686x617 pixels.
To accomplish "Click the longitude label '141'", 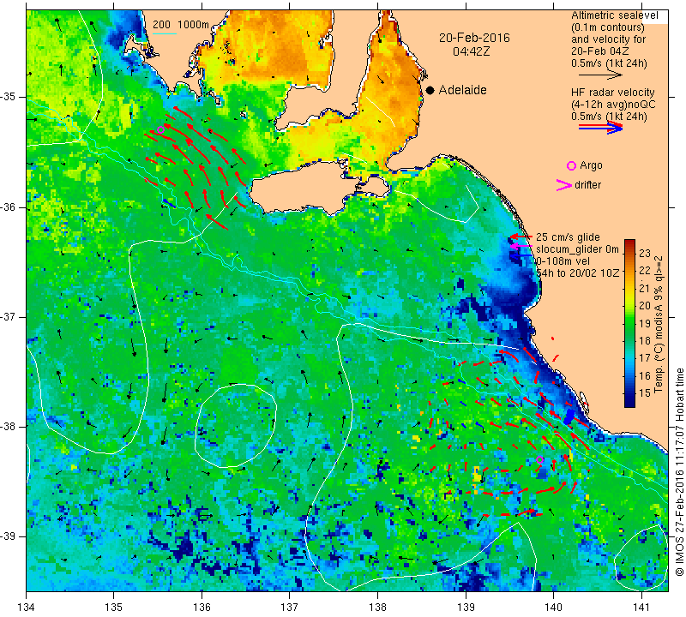I will coord(641,608).
